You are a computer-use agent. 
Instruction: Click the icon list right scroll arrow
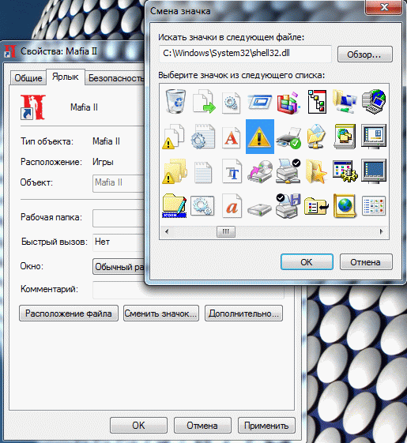click(381, 231)
